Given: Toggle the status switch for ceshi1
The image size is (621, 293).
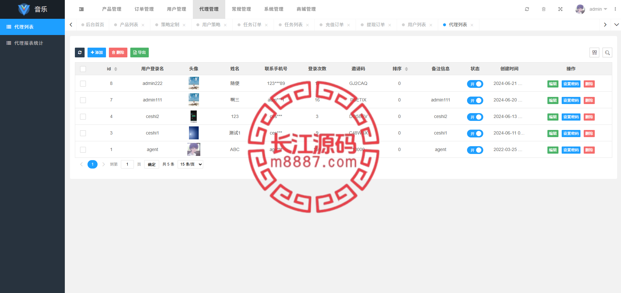Looking at the screenshot, I should pos(475,134).
